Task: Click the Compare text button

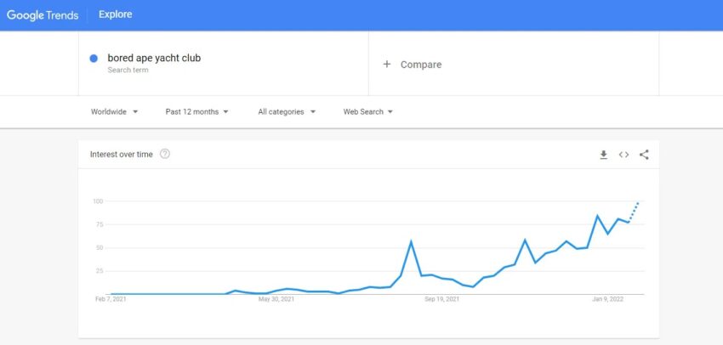Action: click(421, 65)
